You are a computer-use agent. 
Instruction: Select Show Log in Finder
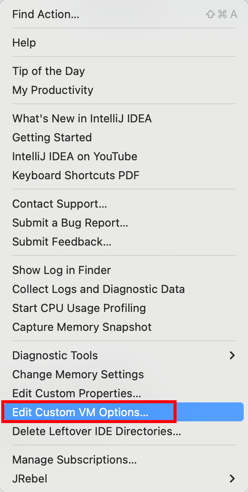point(124,270)
